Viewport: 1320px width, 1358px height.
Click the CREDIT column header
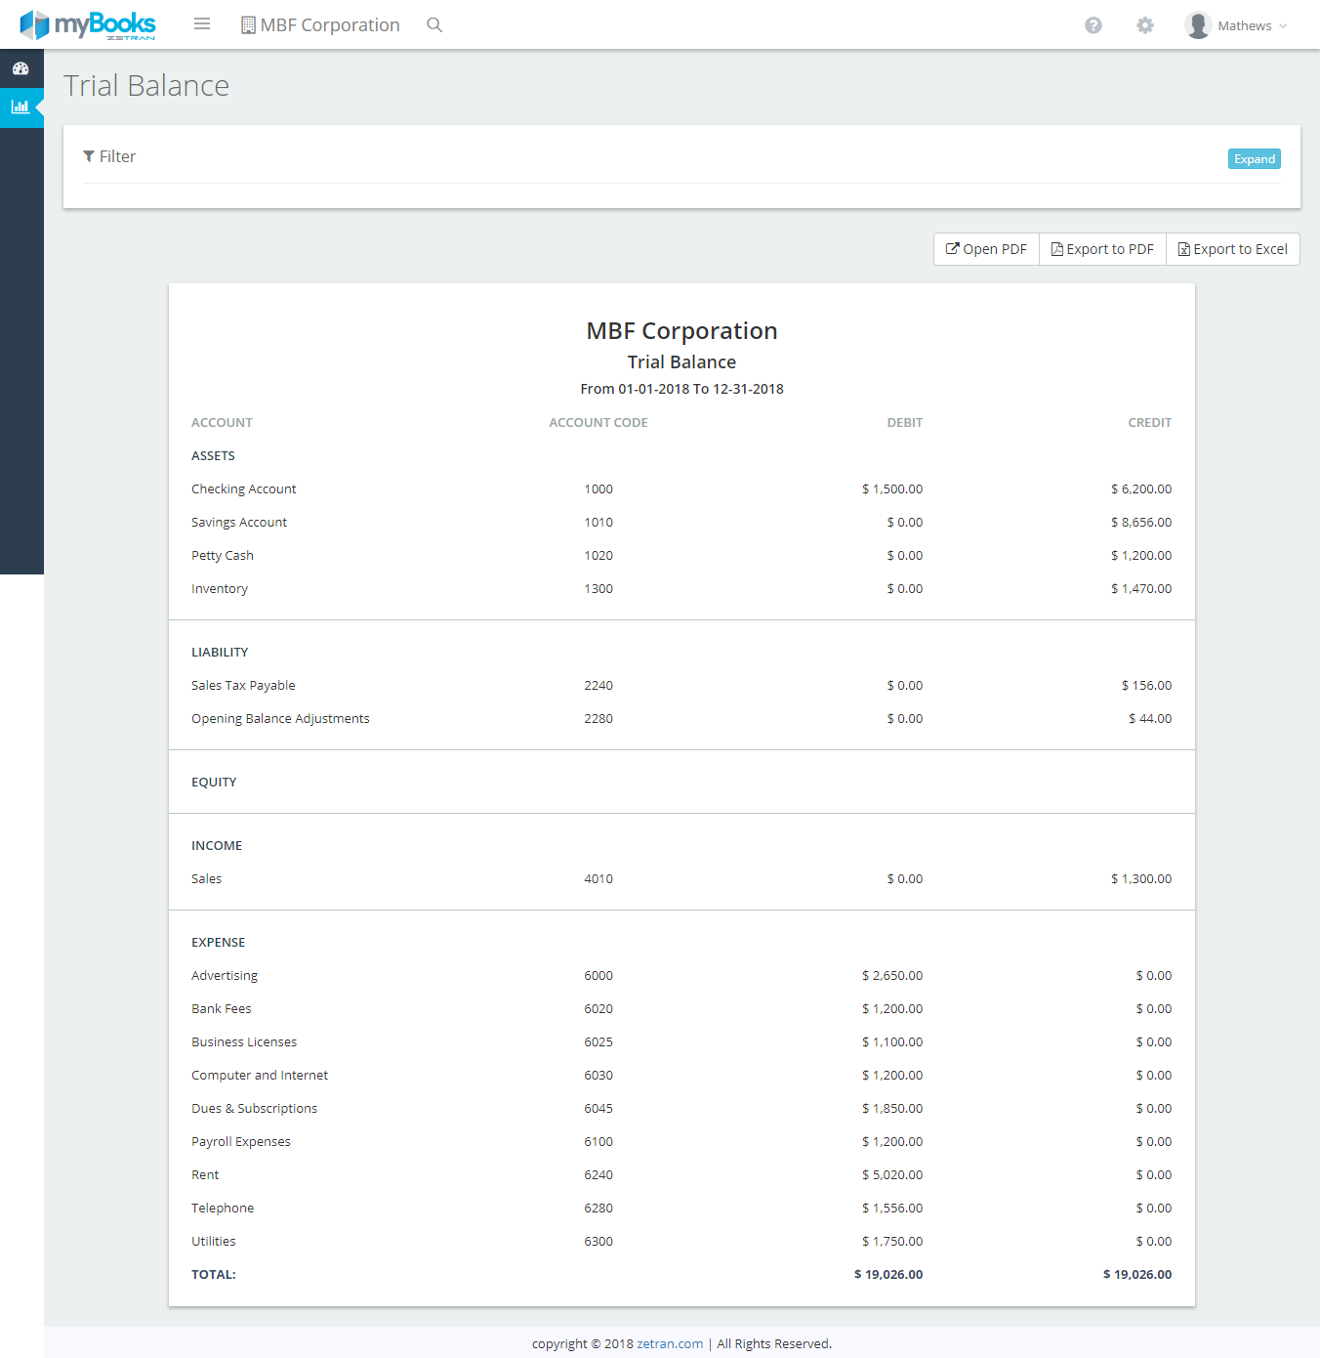[1150, 423]
